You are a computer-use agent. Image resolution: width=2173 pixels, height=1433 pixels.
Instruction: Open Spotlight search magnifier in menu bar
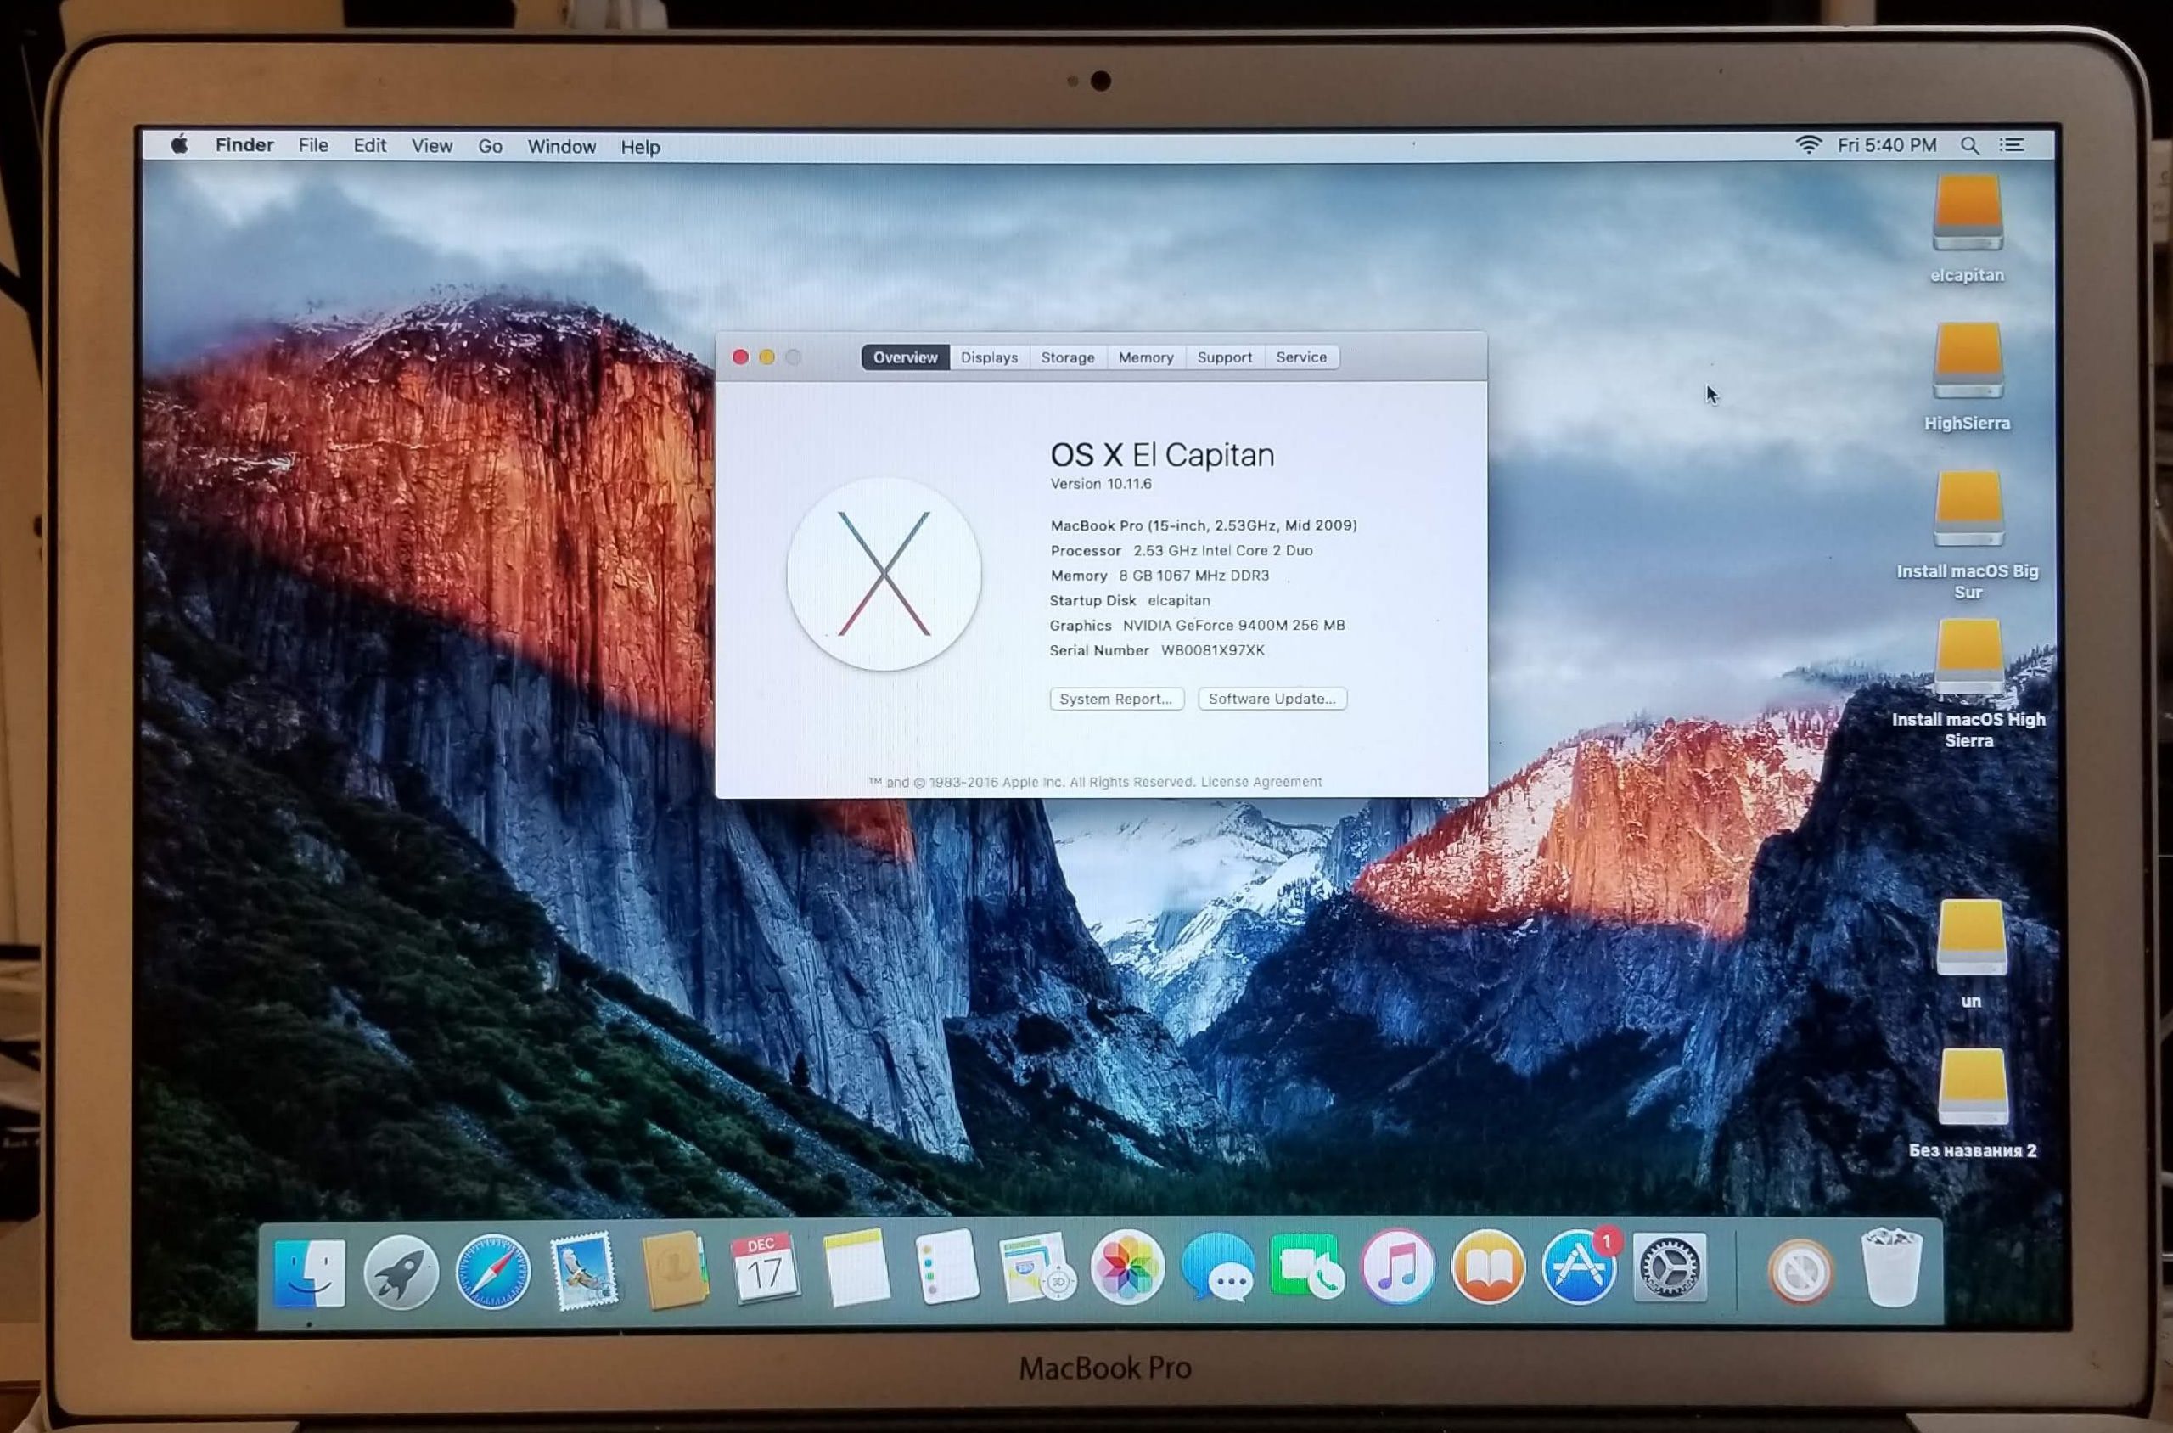point(1969,145)
